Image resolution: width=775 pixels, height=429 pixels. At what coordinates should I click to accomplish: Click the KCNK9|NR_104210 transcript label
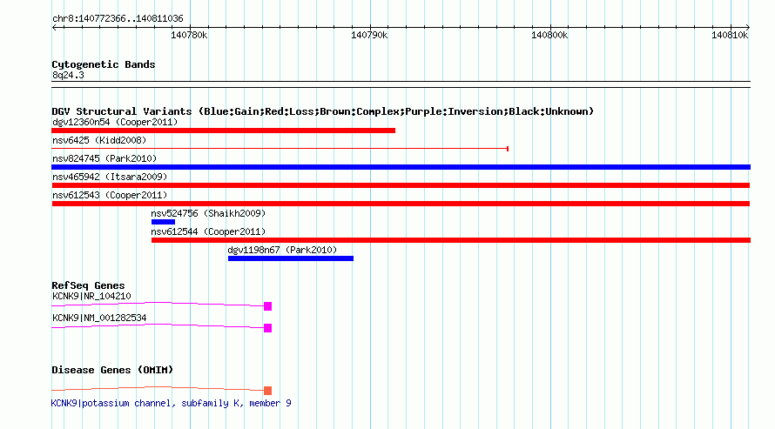91,296
